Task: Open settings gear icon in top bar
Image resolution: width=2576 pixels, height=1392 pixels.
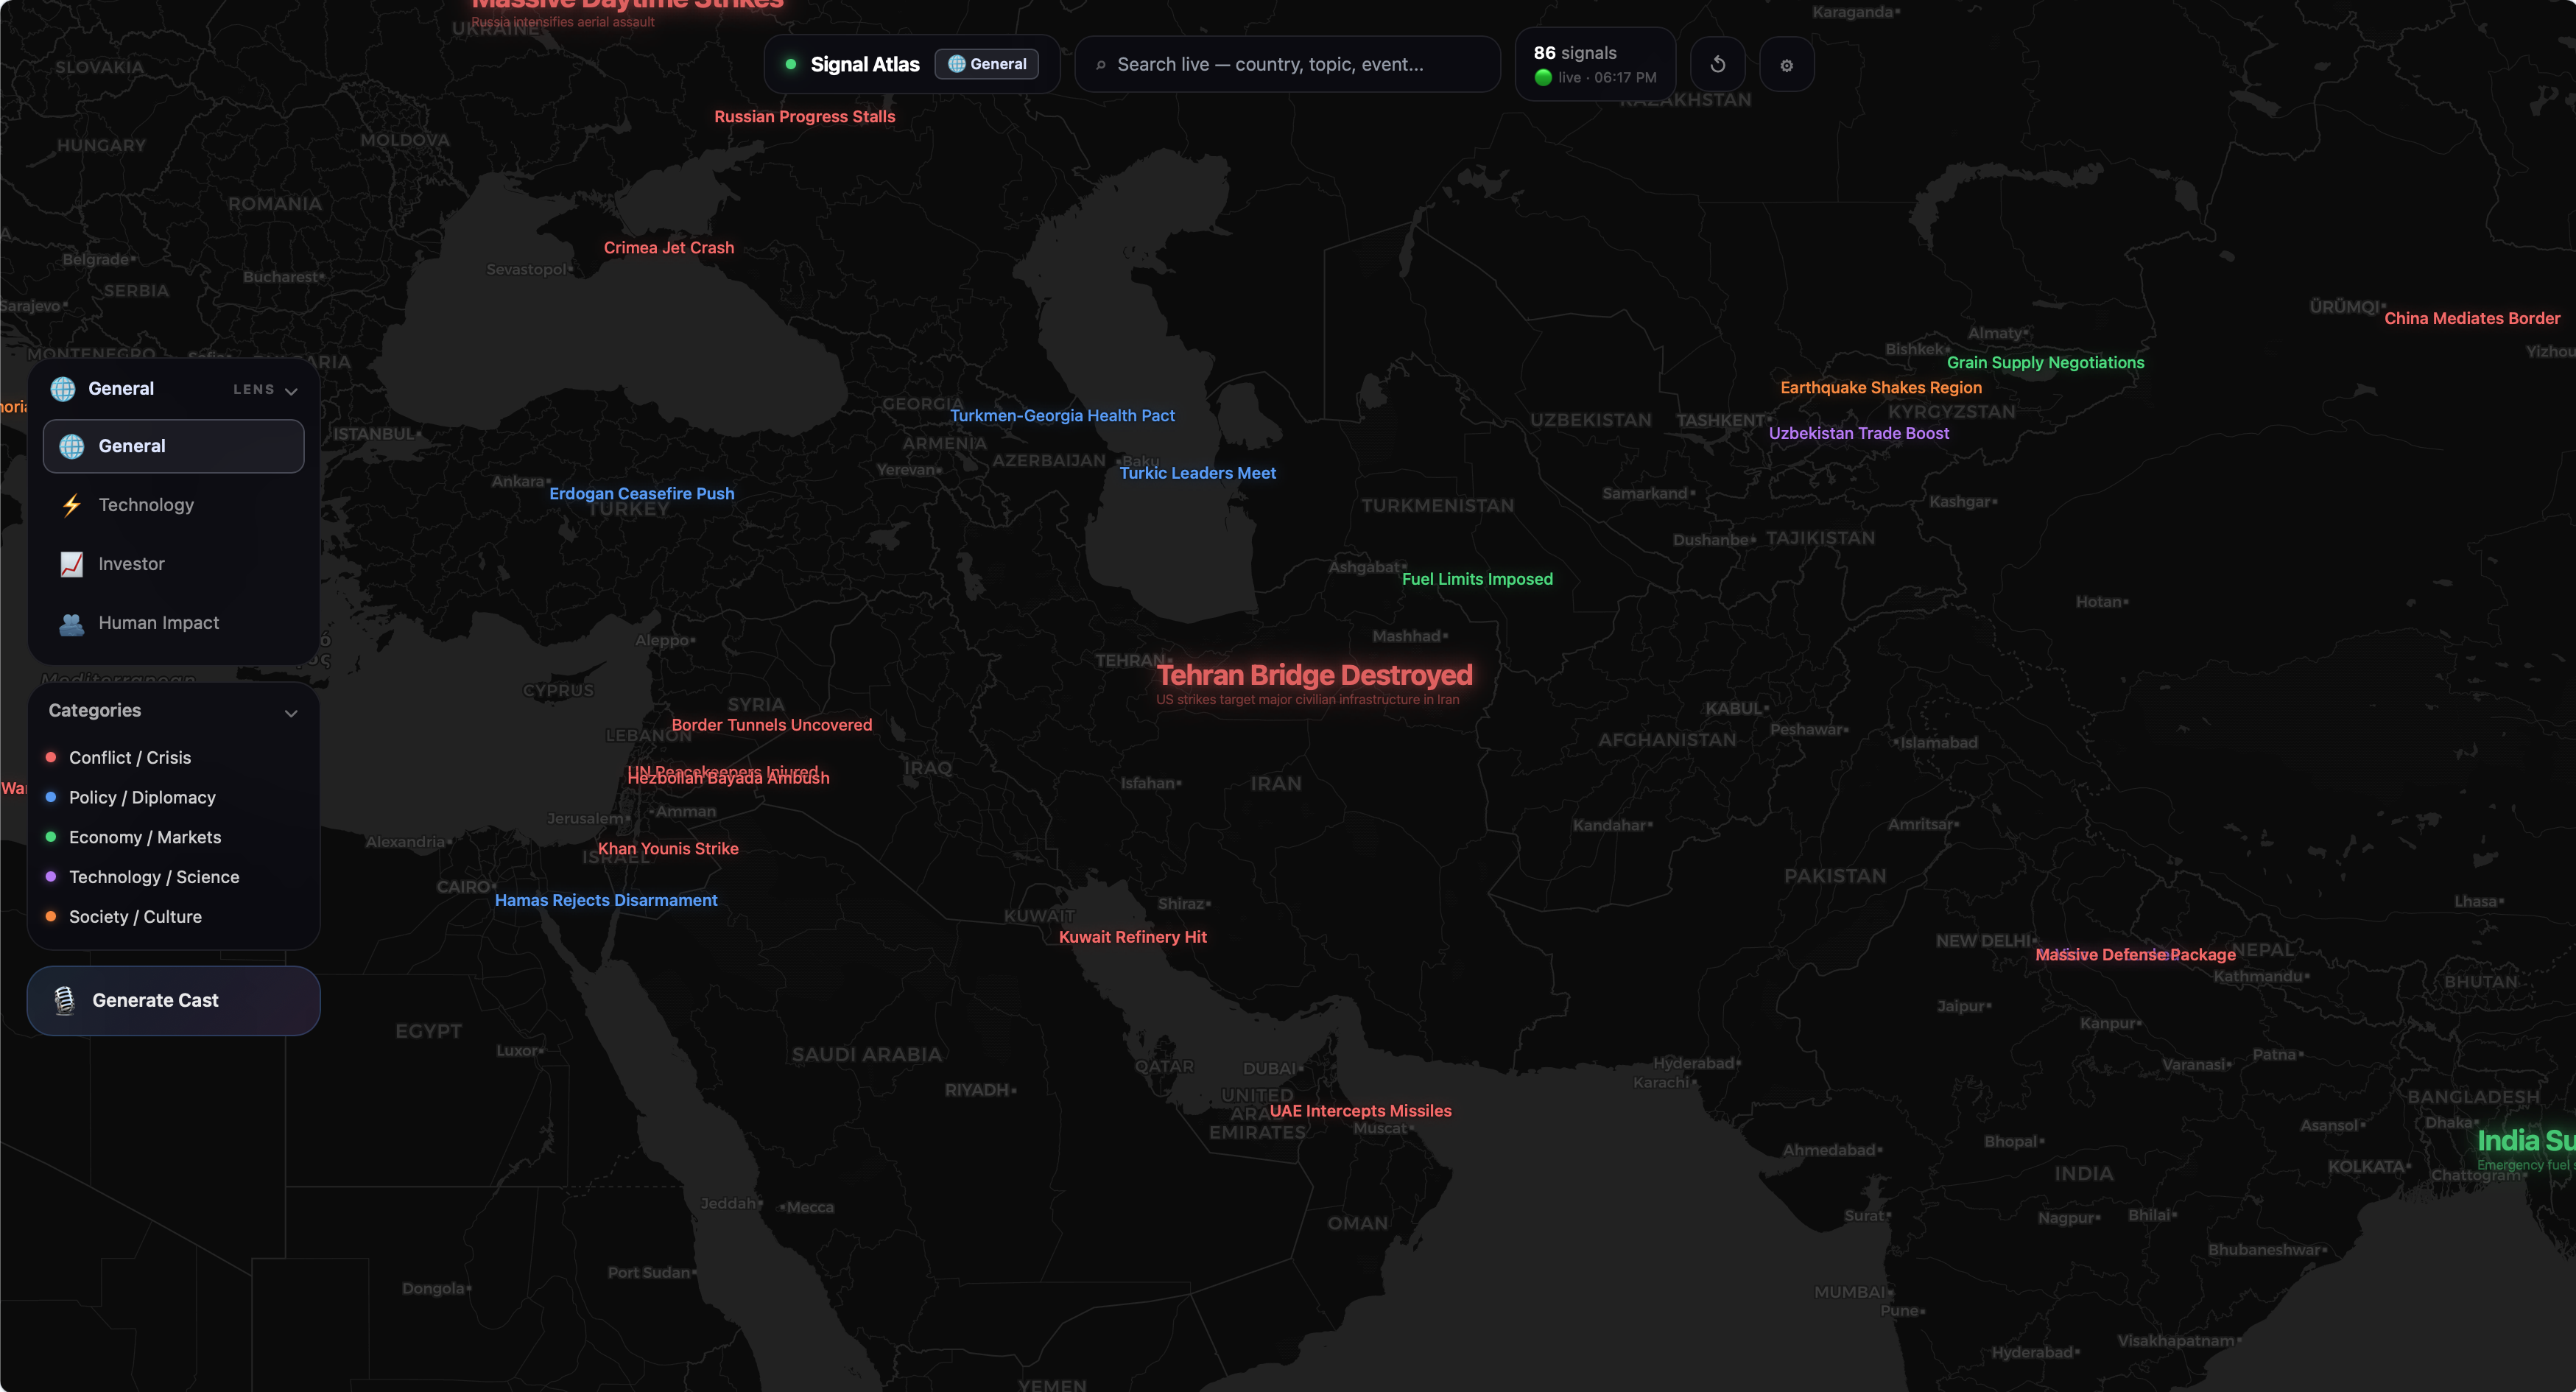Action: coord(1786,65)
